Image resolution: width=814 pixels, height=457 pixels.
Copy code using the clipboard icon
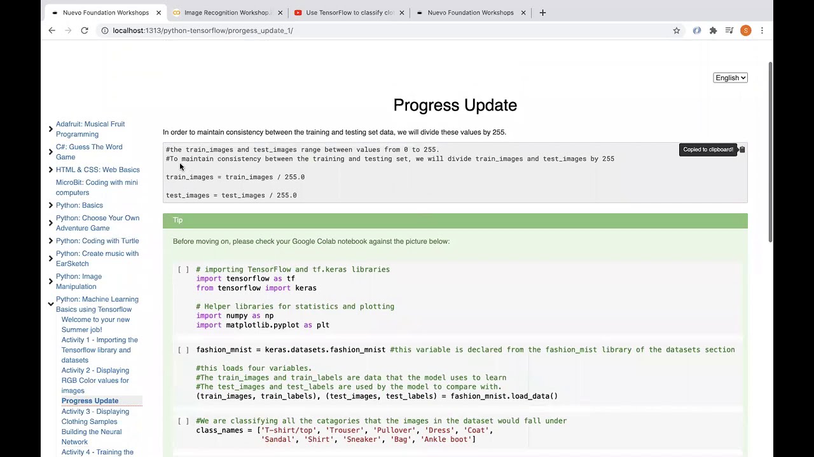click(742, 150)
